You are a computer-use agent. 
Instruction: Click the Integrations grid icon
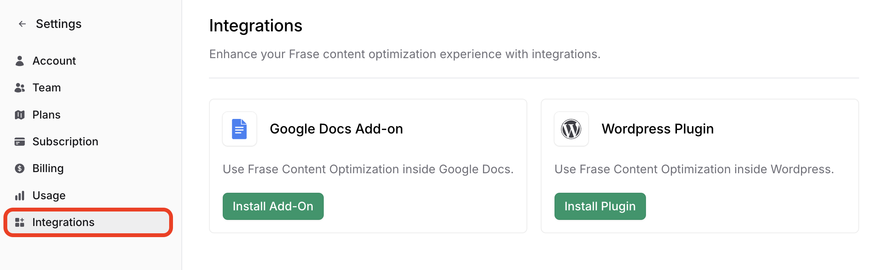[20, 223]
